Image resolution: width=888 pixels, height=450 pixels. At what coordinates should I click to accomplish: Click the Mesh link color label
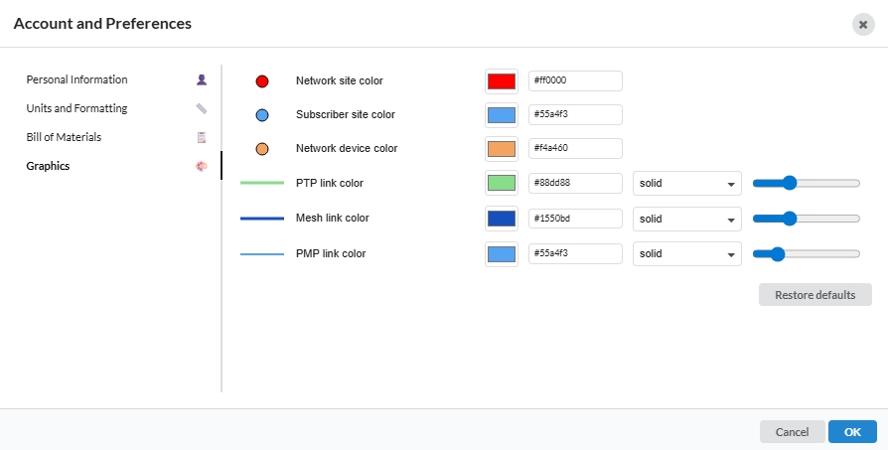[x=333, y=218]
